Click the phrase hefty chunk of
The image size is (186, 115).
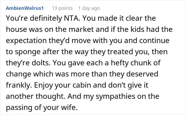(136, 63)
